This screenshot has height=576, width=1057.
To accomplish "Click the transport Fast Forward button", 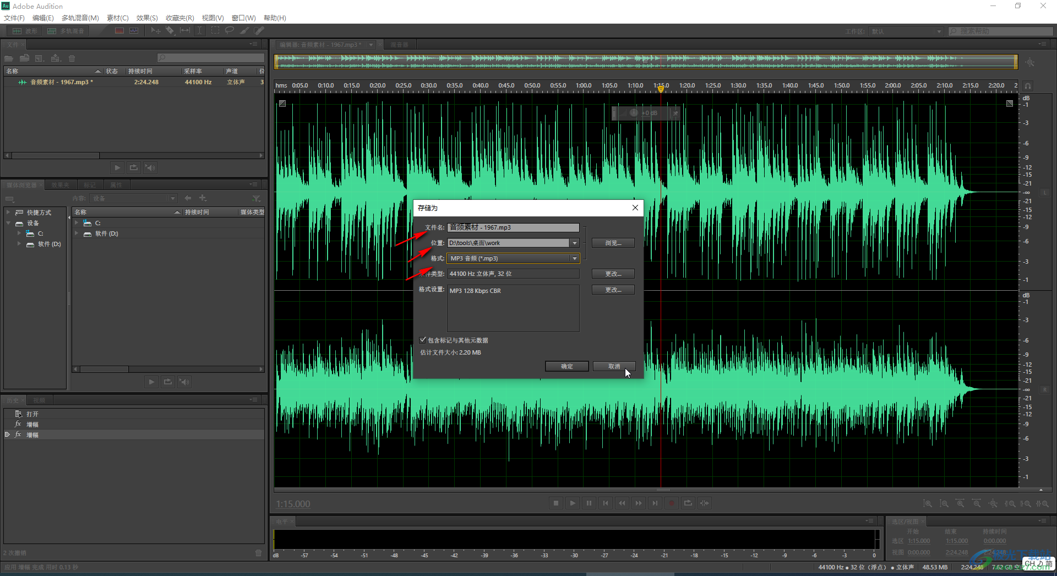I will [x=639, y=503].
